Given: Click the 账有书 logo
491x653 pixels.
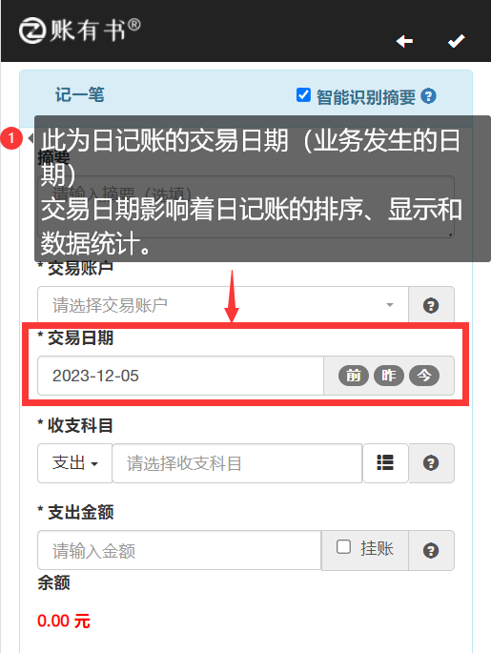Looking at the screenshot, I should [x=79, y=31].
